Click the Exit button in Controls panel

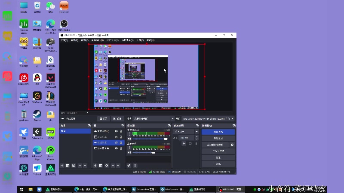pyautogui.click(x=218, y=164)
